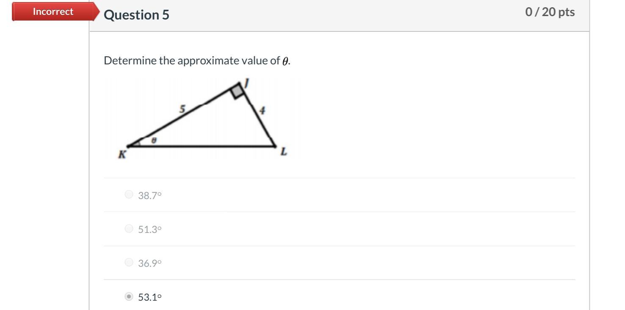Click the red Incorrect badge
Image resolution: width=625 pixels, height=310 pixels.
coord(53,11)
